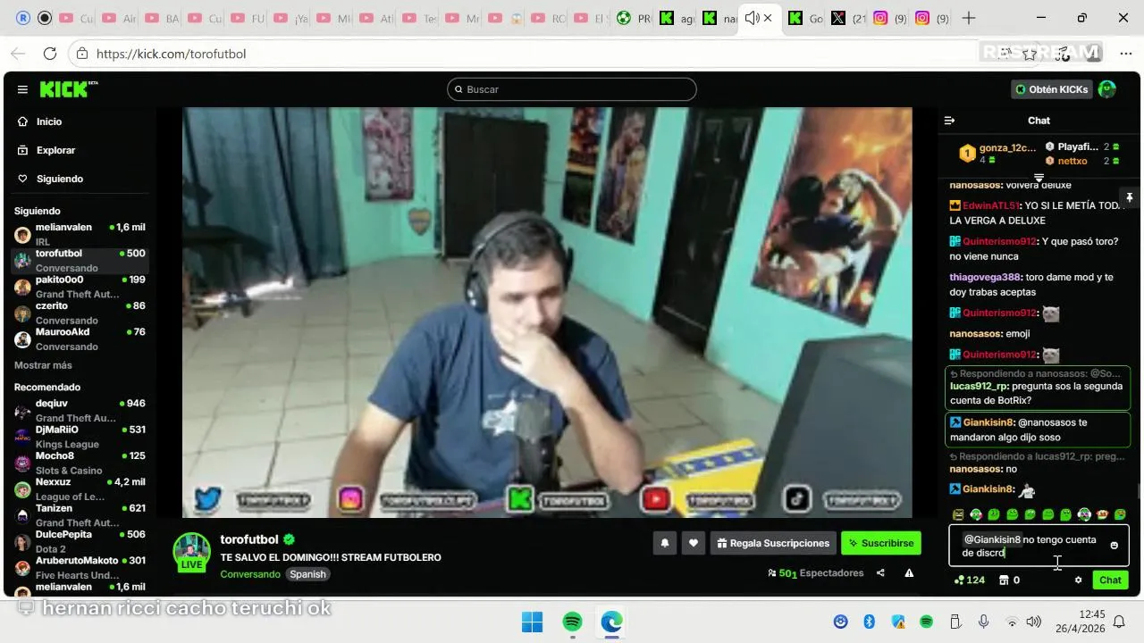Click username lucas912_rp in chat
1144x643 pixels.
coord(979,386)
